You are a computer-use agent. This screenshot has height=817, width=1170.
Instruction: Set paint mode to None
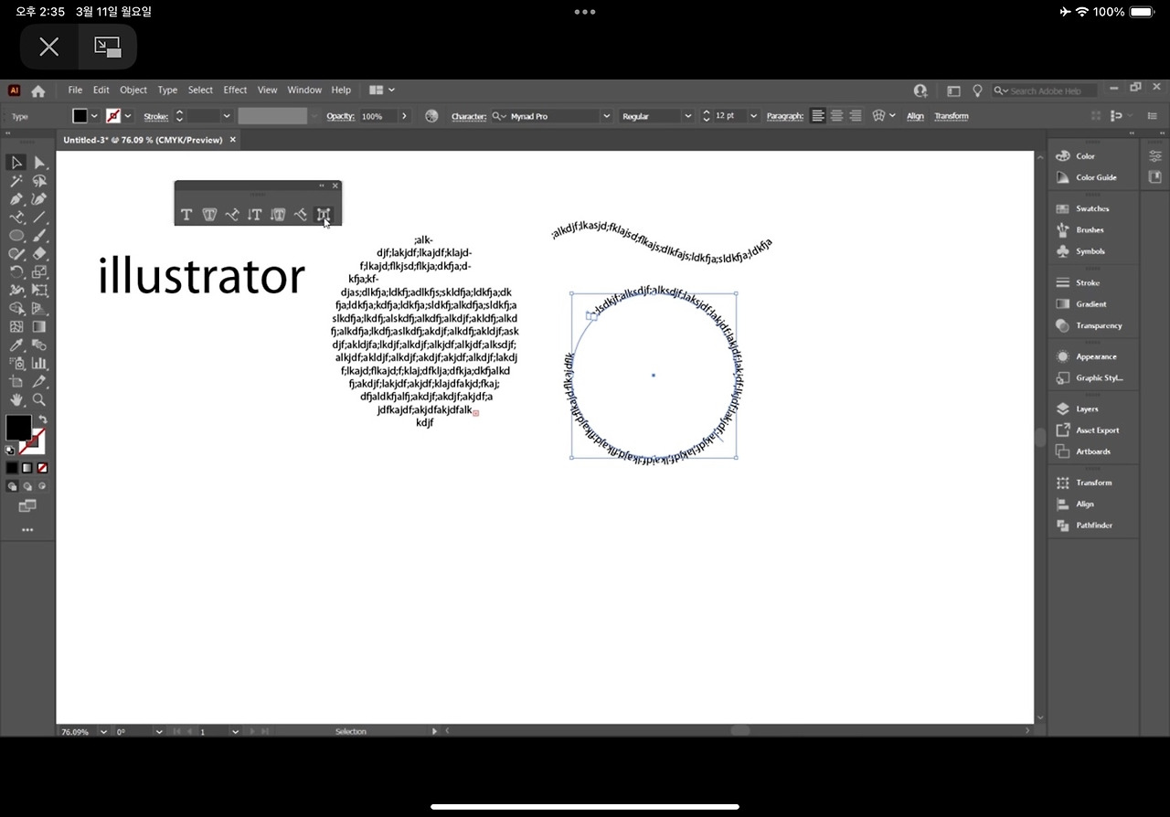tap(42, 468)
